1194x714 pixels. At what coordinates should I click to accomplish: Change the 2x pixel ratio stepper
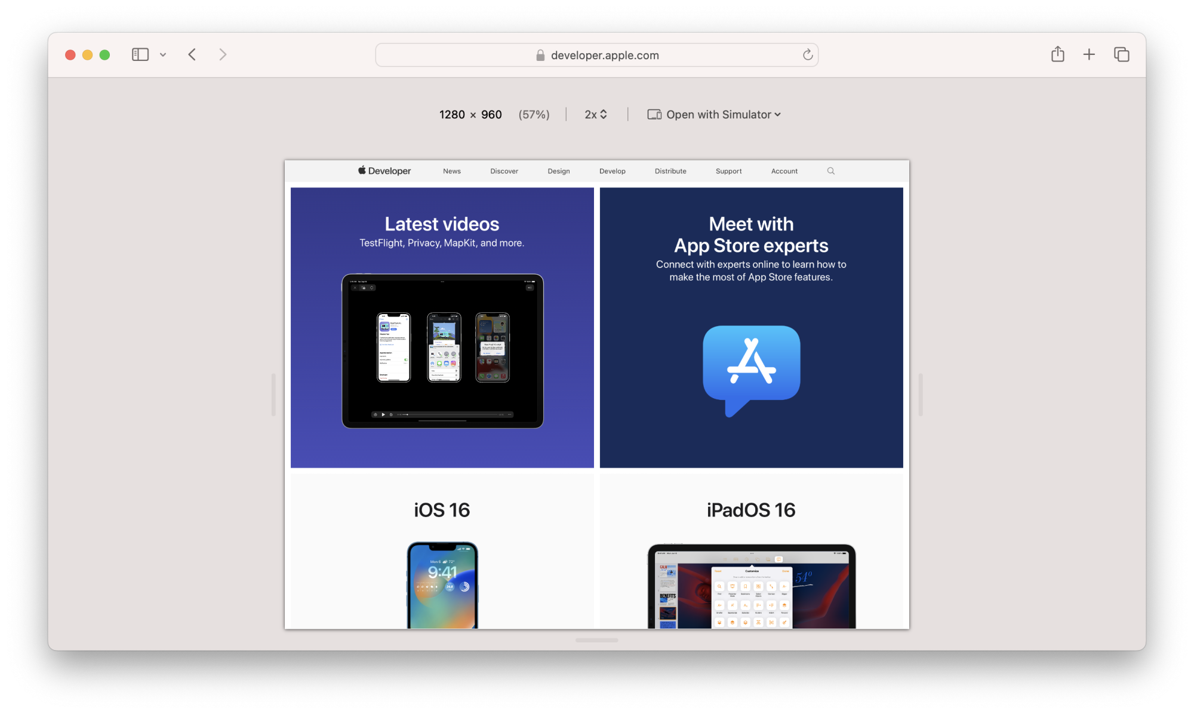pyautogui.click(x=596, y=115)
